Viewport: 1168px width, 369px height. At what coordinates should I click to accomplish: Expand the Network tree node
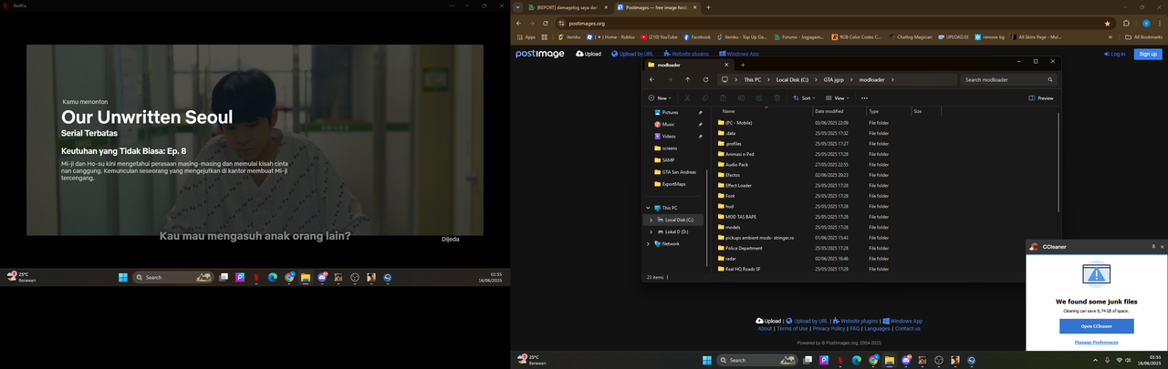click(x=648, y=243)
